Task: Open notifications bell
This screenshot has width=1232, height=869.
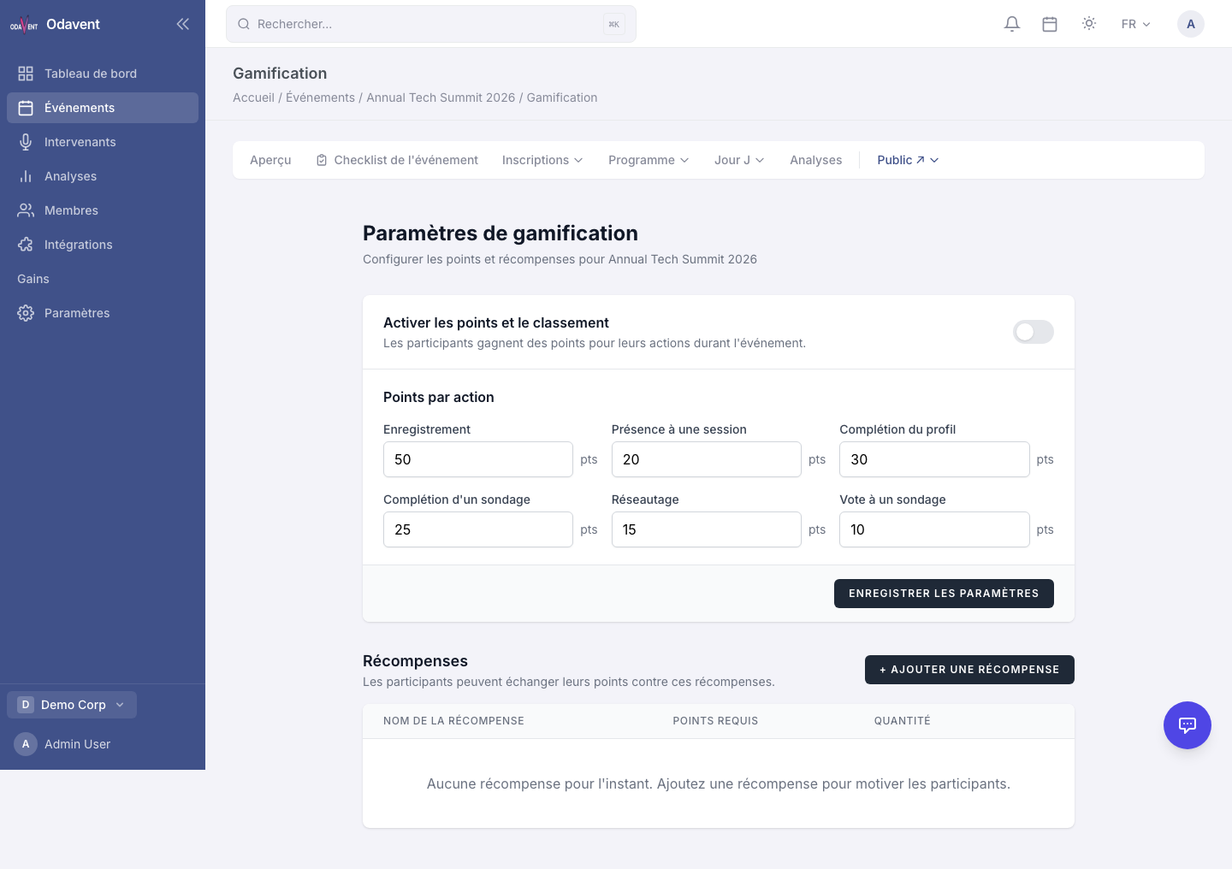Action: click(1012, 24)
